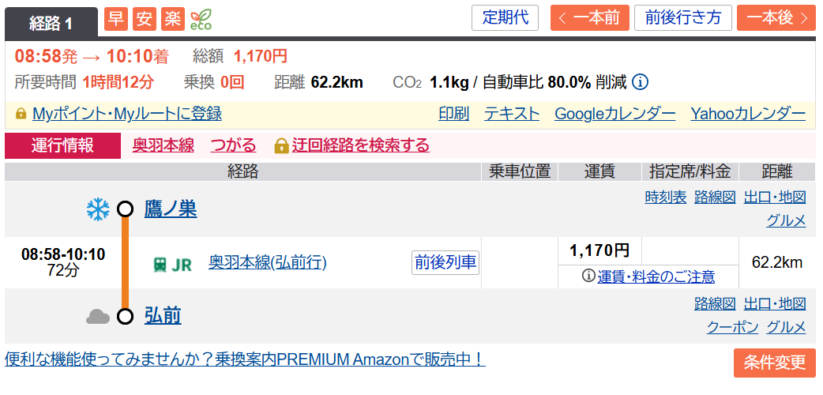Screen dimensions: 823x395
Task: Open the 鷹ノ巣 station link
Action: (x=170, y=209)
